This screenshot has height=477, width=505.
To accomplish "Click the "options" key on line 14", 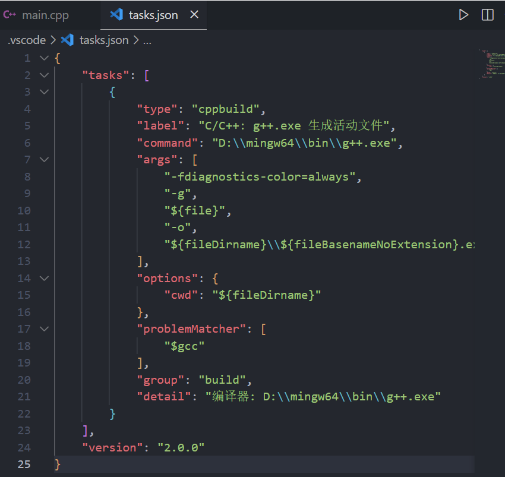I will 168,278.
